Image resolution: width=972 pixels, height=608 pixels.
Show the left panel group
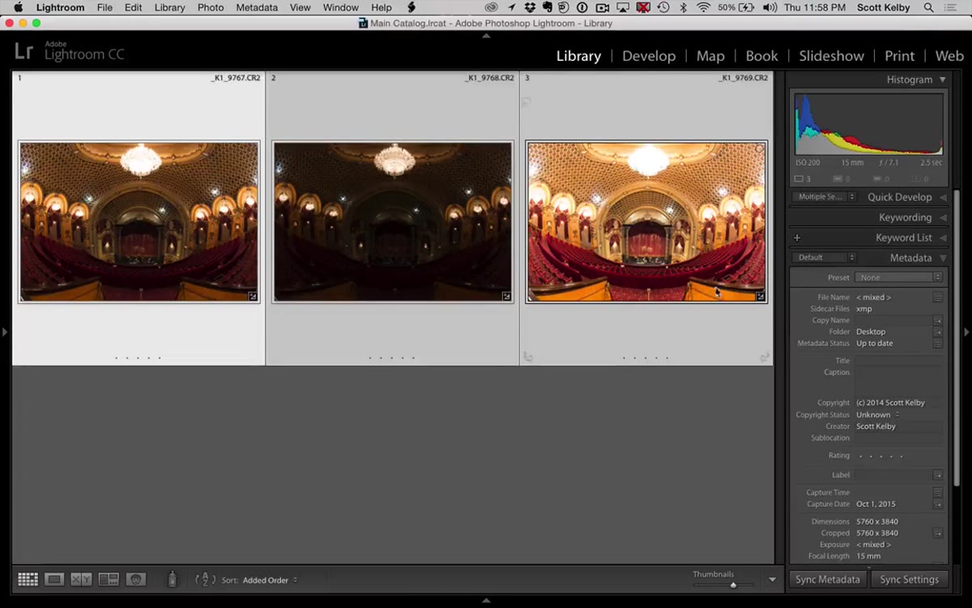pos(5,332)
